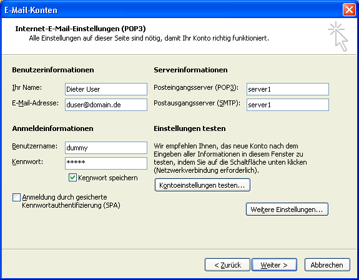This screenshot has height=280, width=359.
Task: Focus the E-Mail-Adresse text field
Action: [x=106, y=105]
